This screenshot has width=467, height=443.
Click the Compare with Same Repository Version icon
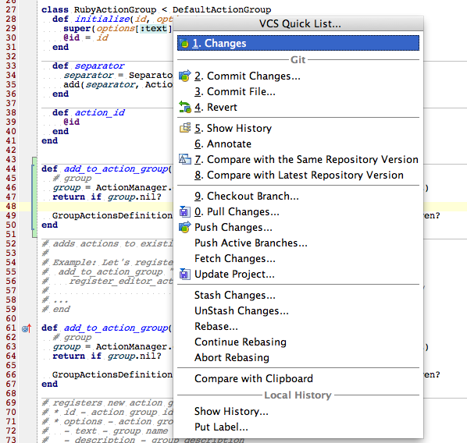[185, 159]
